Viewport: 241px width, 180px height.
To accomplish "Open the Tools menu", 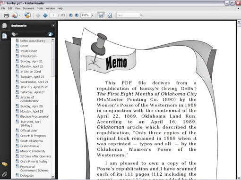I will (x=40, y=8).
